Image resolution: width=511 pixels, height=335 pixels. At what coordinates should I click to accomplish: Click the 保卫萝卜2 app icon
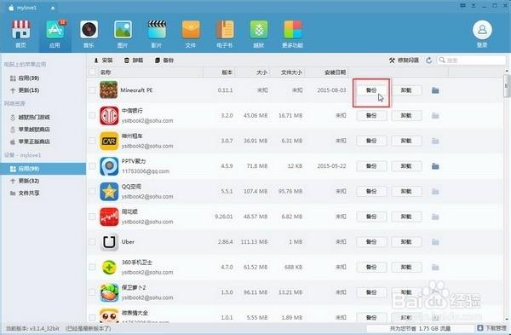point(109,292)
